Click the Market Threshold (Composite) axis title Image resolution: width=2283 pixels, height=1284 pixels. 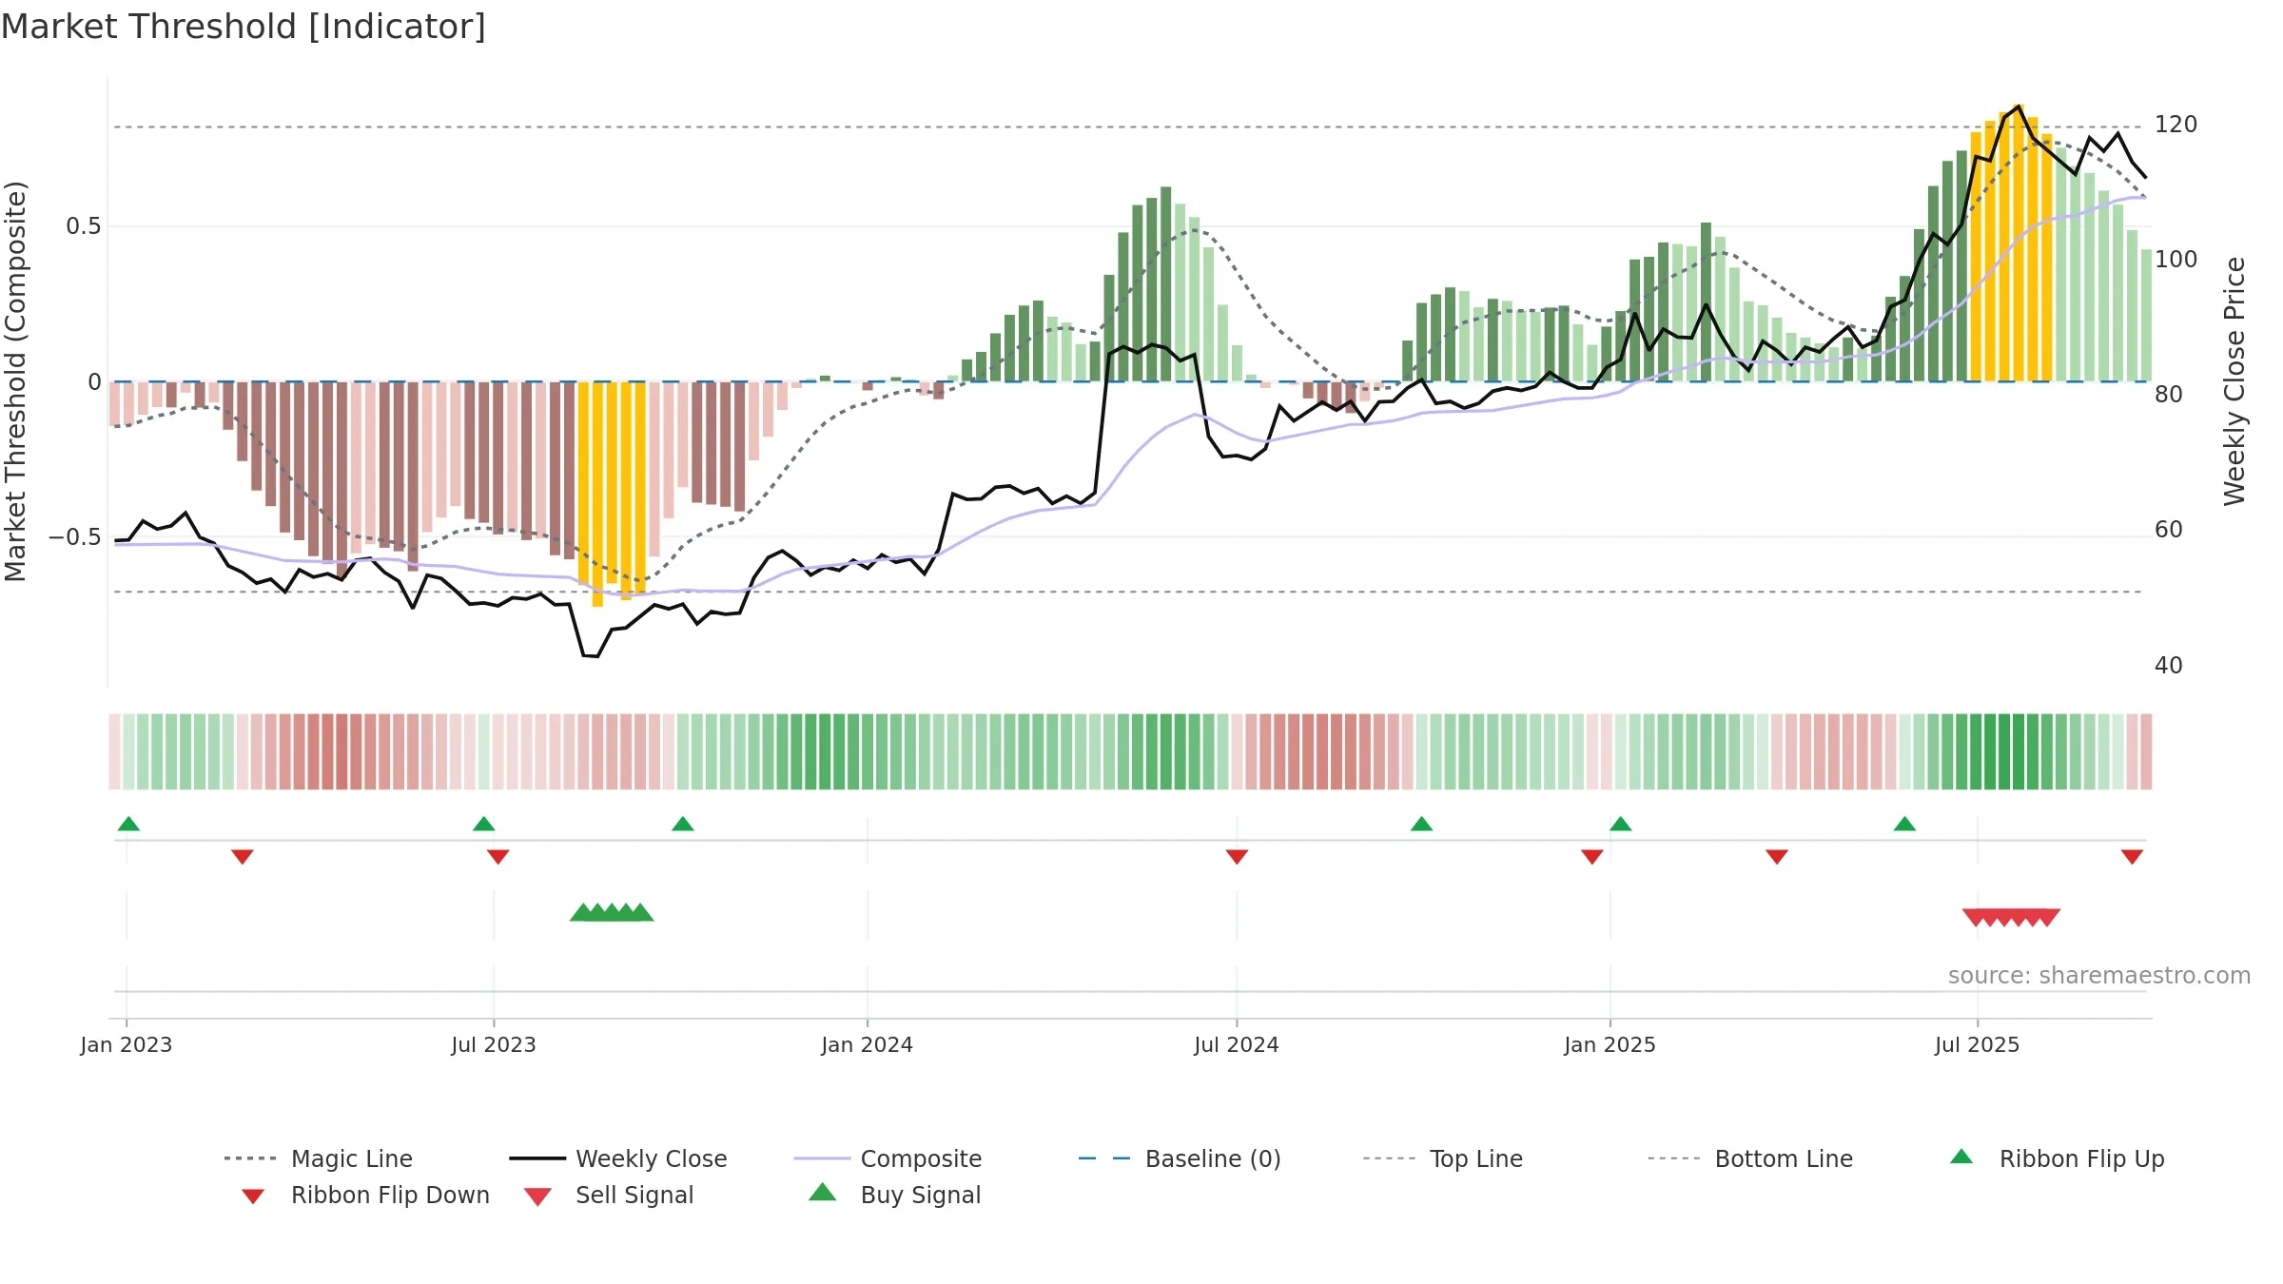click(x=15, y=381)
